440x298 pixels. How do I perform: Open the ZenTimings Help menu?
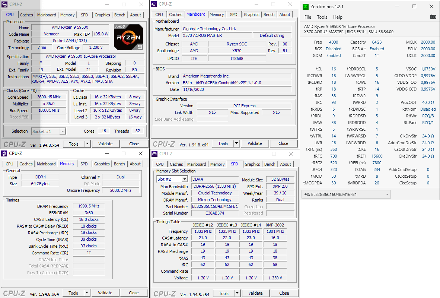[338, 17]
